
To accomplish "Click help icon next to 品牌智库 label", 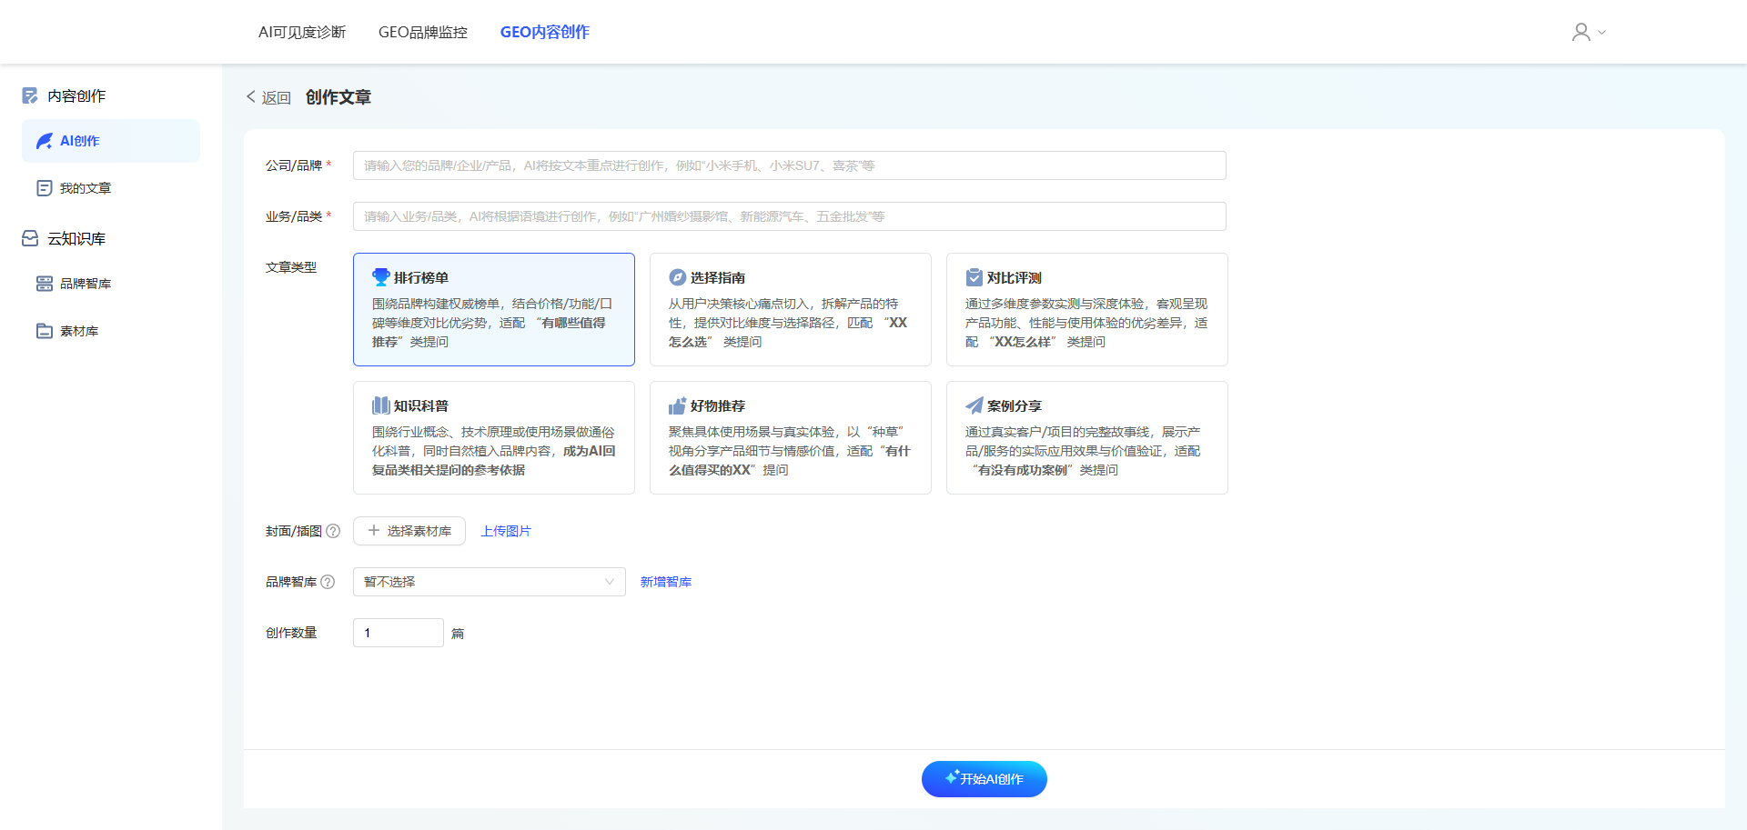I will [328, 582].
